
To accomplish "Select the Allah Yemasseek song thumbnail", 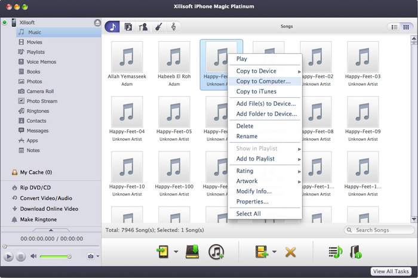I will pyautogui.click(x=127, y=57).
